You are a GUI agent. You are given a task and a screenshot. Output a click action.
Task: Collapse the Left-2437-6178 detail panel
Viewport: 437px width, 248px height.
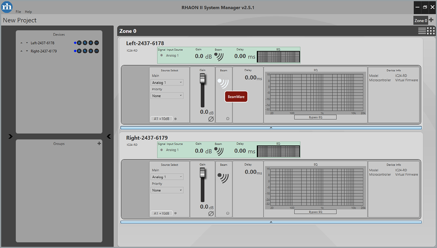(271, 128)
